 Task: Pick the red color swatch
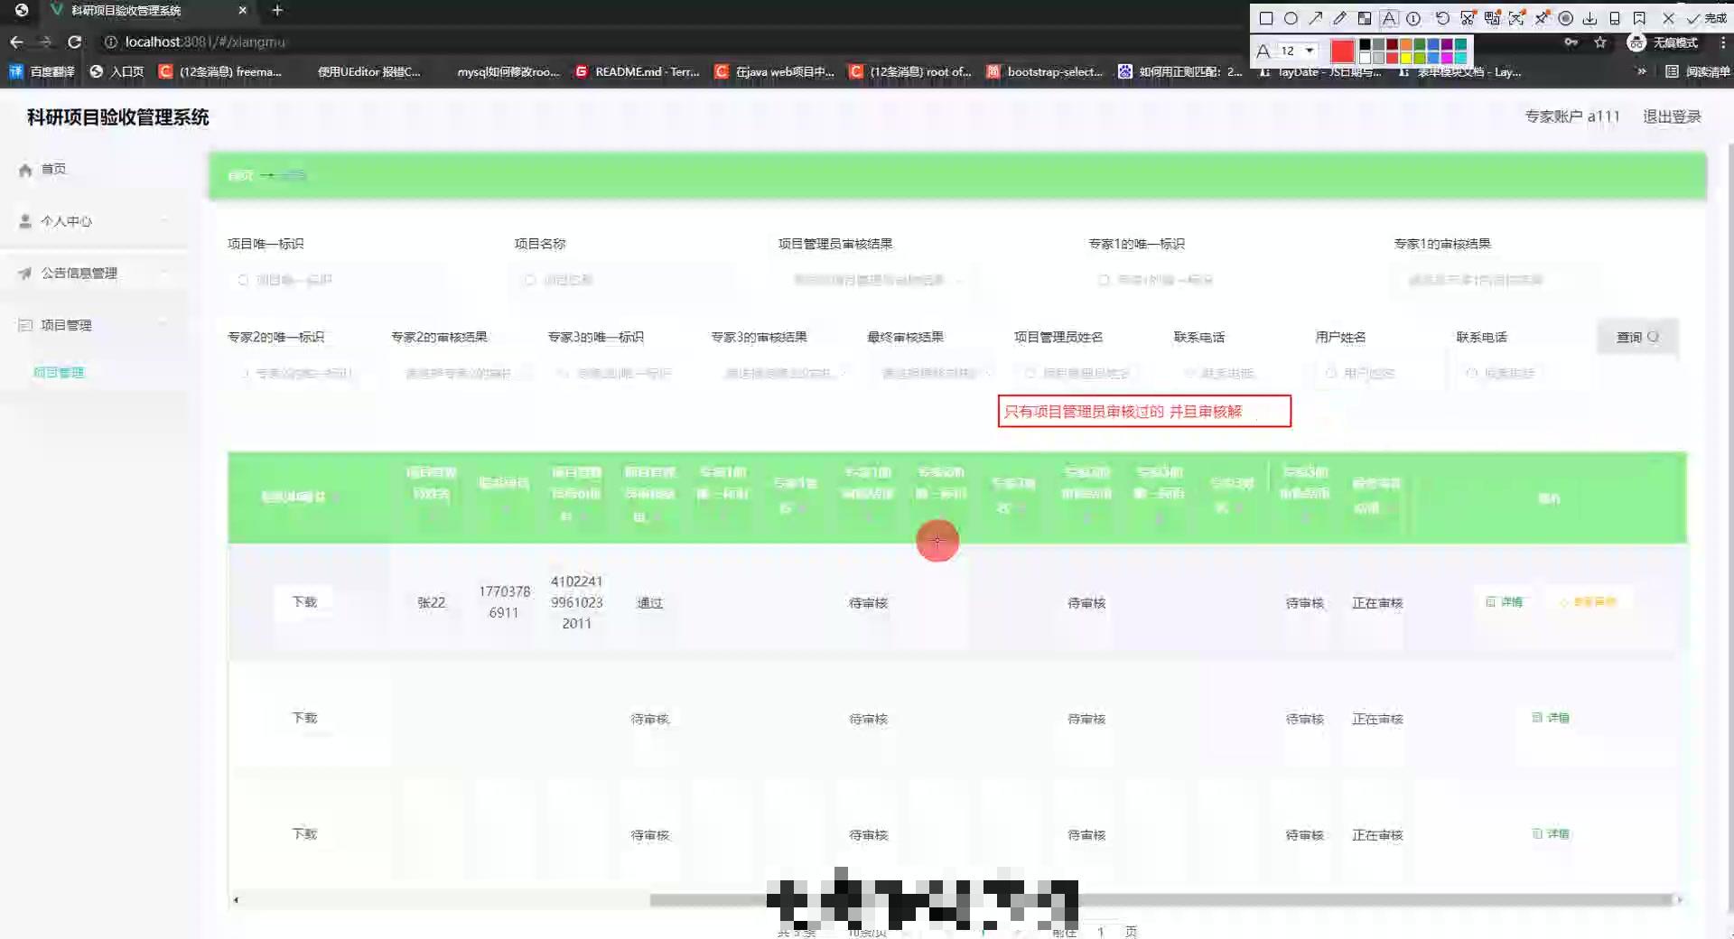pos(1344,49)
